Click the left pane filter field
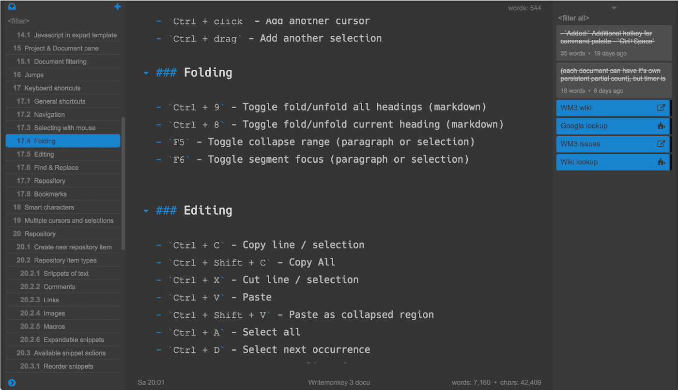678x390 pixels. (63, 21)
